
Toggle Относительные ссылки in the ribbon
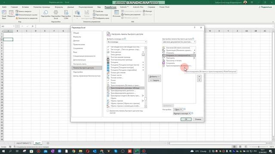[27, 15]
